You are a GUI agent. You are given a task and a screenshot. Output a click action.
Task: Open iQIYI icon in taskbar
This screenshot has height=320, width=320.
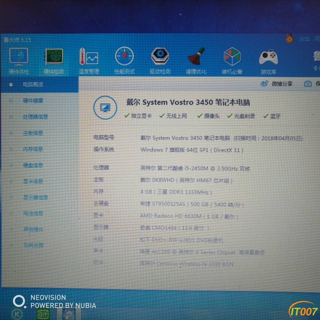click(43, 314)
